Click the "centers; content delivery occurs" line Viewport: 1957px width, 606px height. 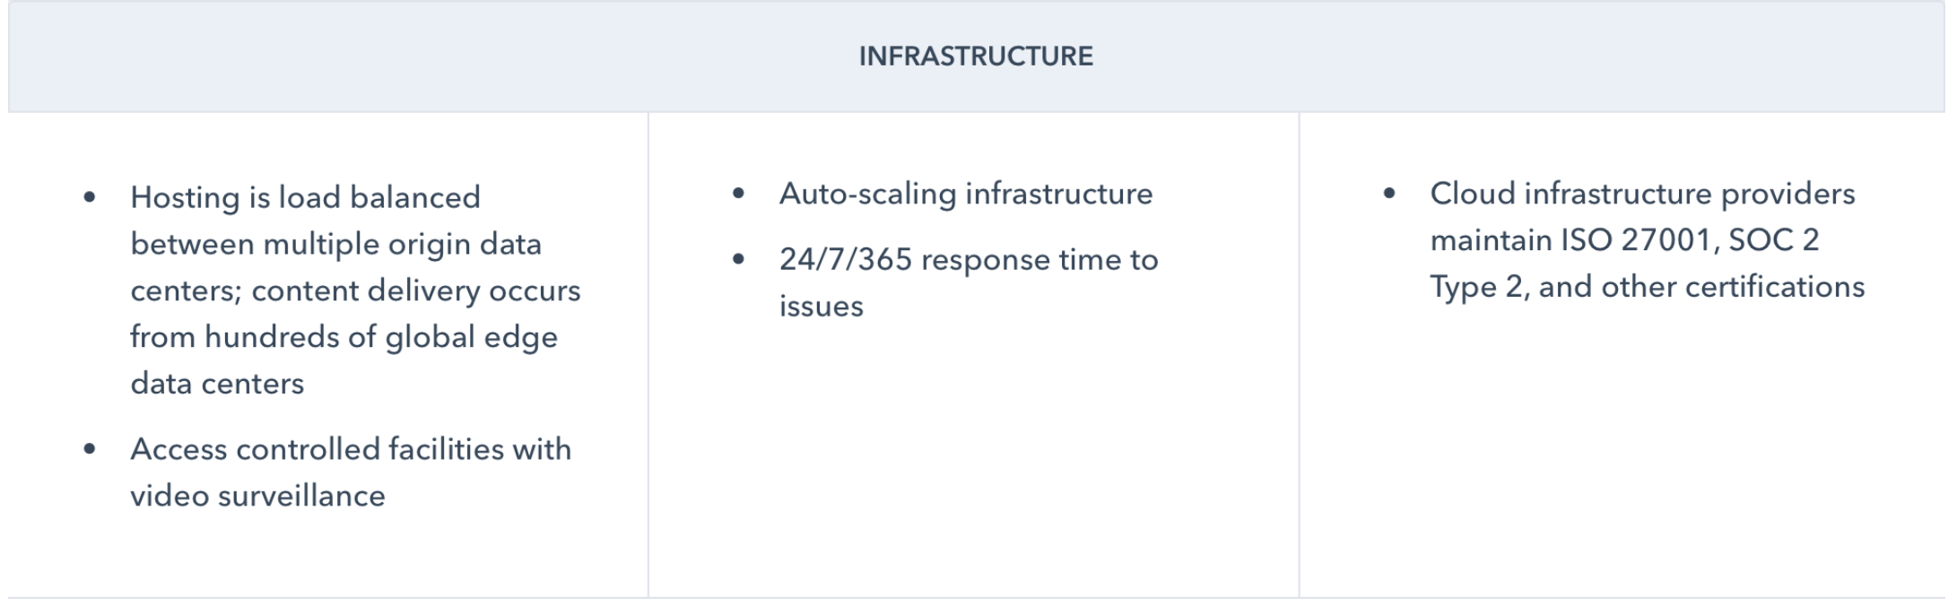[355, 290]
